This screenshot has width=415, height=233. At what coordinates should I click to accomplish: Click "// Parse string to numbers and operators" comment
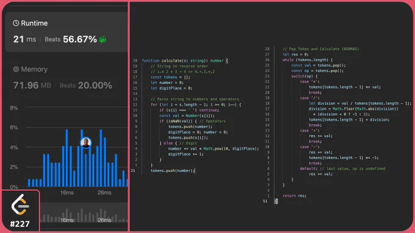point(195,99)
